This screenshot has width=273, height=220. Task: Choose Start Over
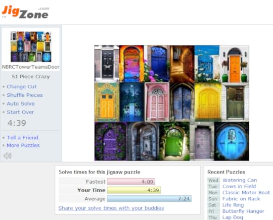click(20, 112)
